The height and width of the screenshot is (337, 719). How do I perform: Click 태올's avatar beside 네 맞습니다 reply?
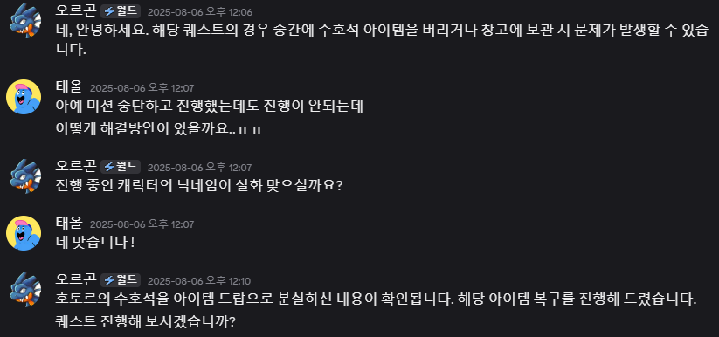click(24, 233)
